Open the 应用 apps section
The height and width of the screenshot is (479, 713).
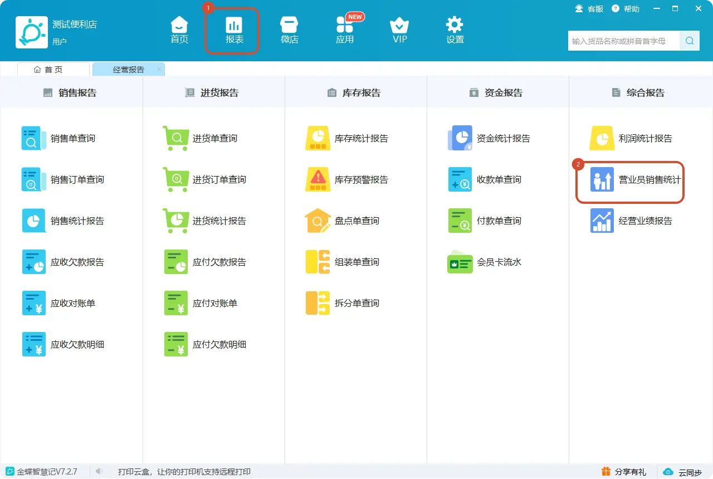(x=345, y=31)
